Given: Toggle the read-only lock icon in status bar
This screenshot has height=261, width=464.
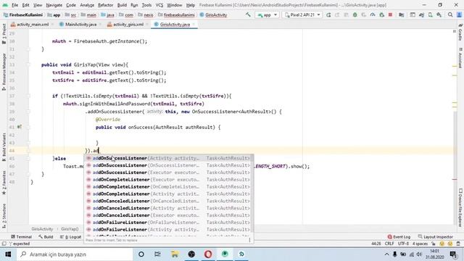Looking at the screenshot, I should (434, 244).
